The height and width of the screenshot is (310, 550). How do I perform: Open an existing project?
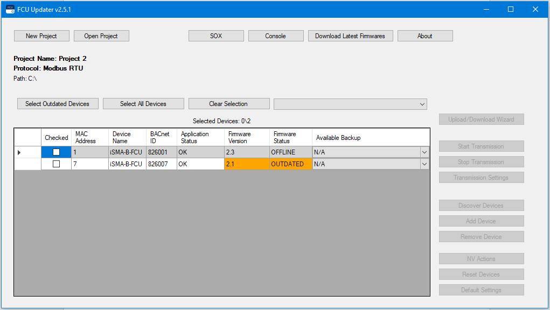click(x=101, y=36)
